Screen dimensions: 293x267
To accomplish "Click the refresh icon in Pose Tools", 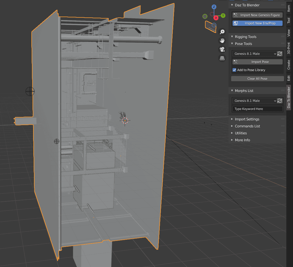I will (280, 53).
